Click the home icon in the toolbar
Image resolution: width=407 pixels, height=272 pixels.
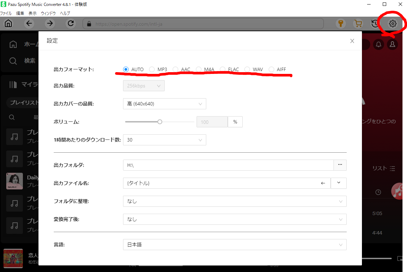(x=8, y=24)
